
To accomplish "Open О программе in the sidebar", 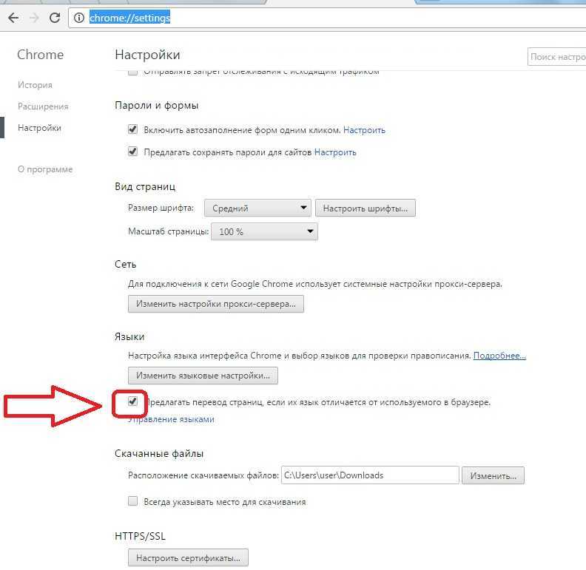I will tap(45, 169).
